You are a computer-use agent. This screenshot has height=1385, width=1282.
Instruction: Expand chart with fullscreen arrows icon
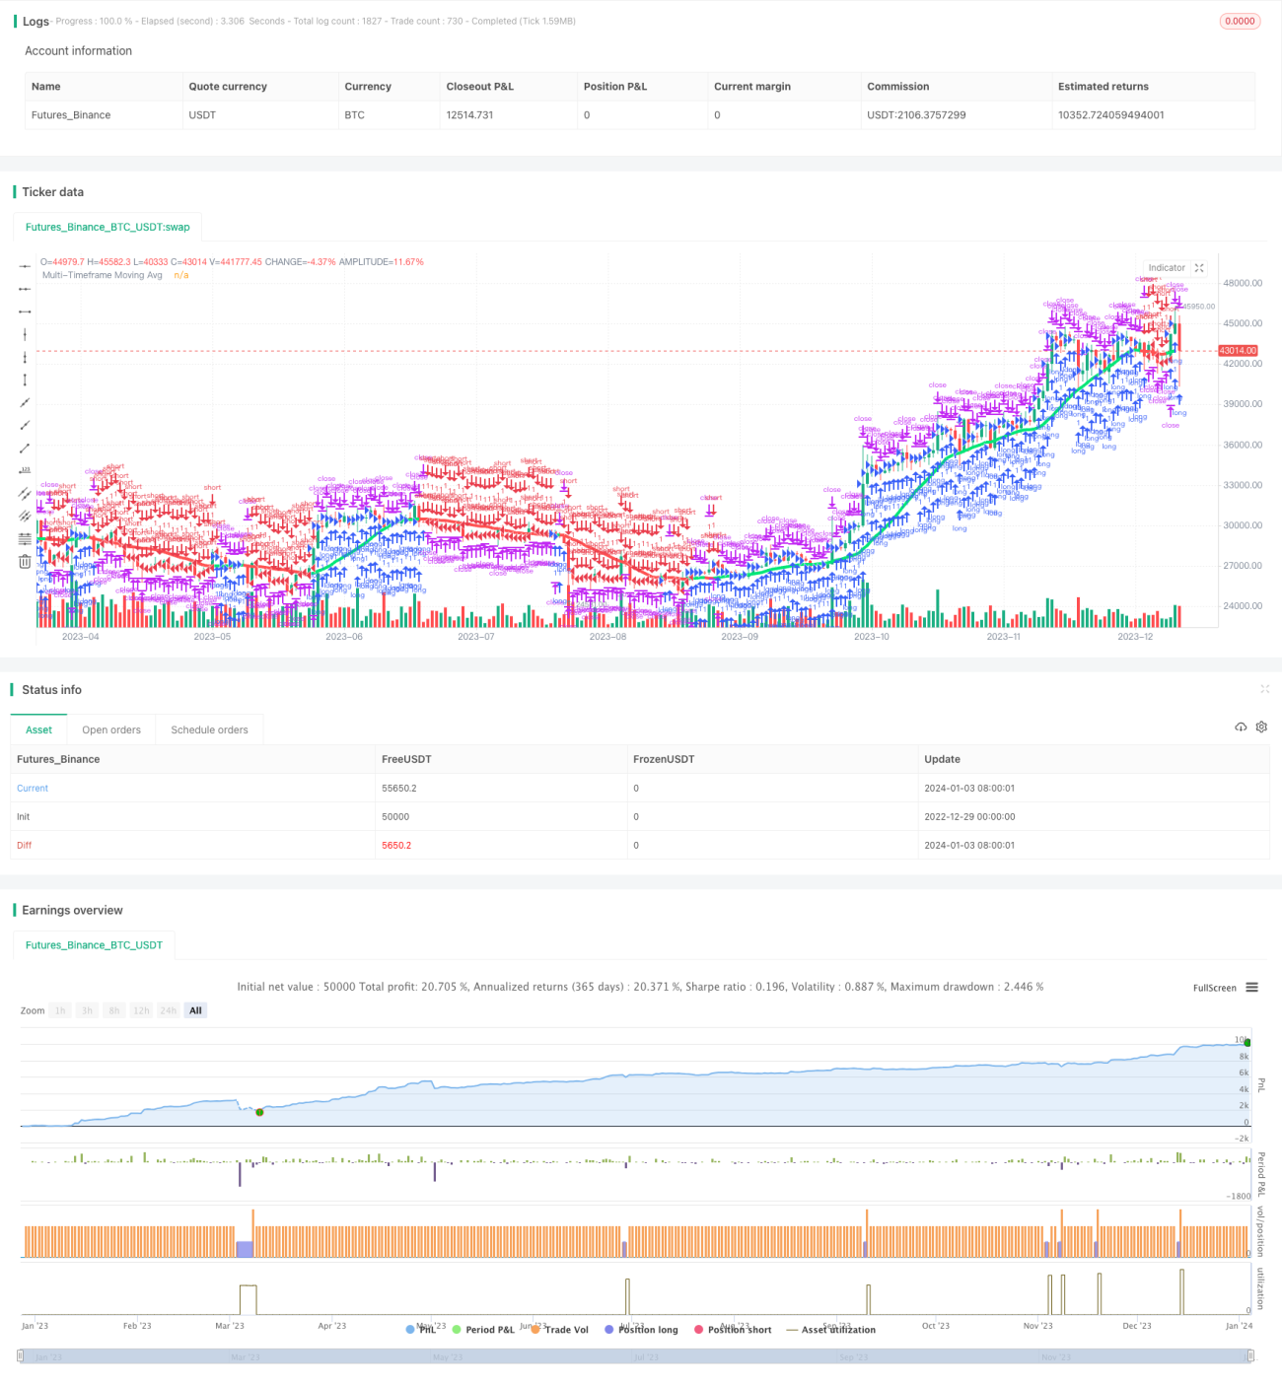point(1199,268)
